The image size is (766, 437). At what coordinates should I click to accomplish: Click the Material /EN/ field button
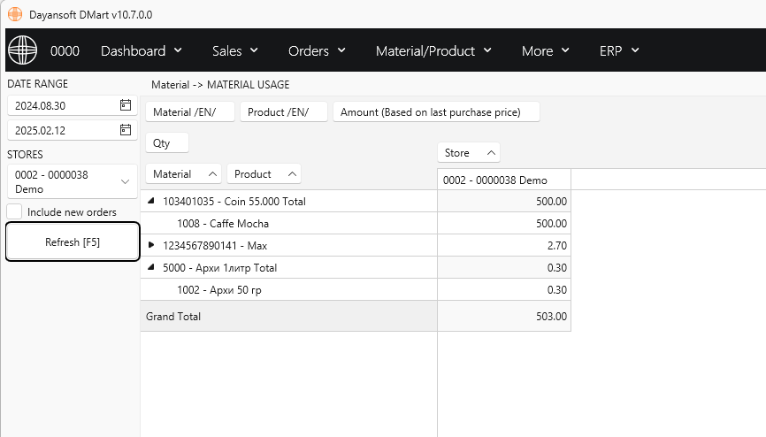190,112
